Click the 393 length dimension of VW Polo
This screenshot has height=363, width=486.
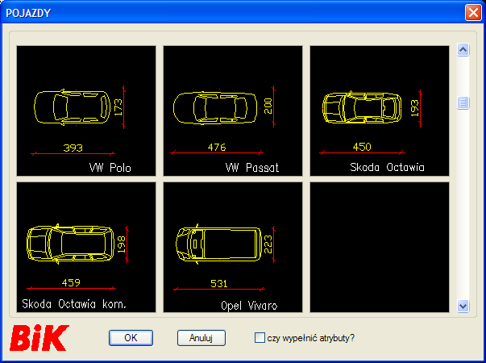(x=73, y=148)
